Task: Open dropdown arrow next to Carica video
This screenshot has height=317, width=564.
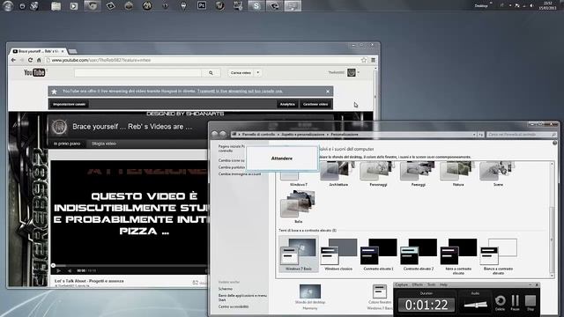Action: point(258,72)
